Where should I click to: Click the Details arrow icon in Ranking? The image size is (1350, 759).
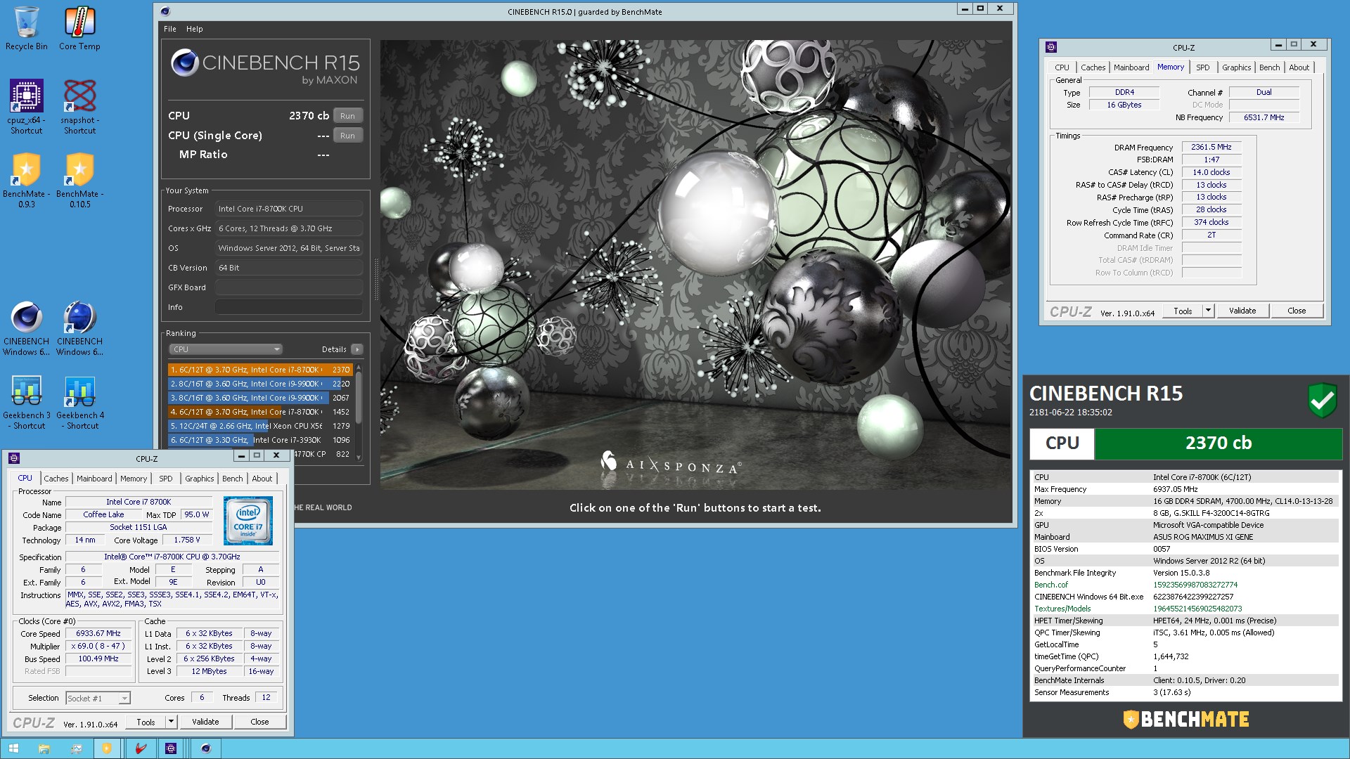(x=357, y=349)
